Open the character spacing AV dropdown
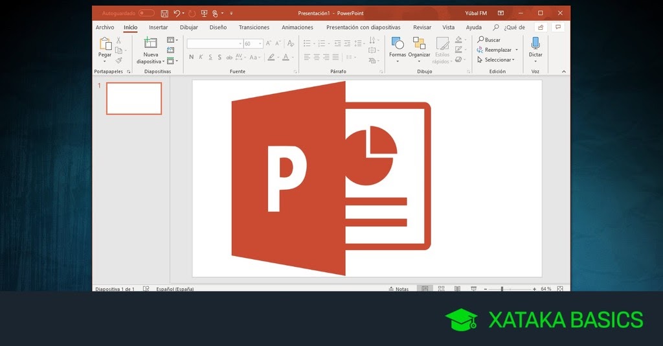The height and width of the screenshot is (346, 663). pos(240,57)
